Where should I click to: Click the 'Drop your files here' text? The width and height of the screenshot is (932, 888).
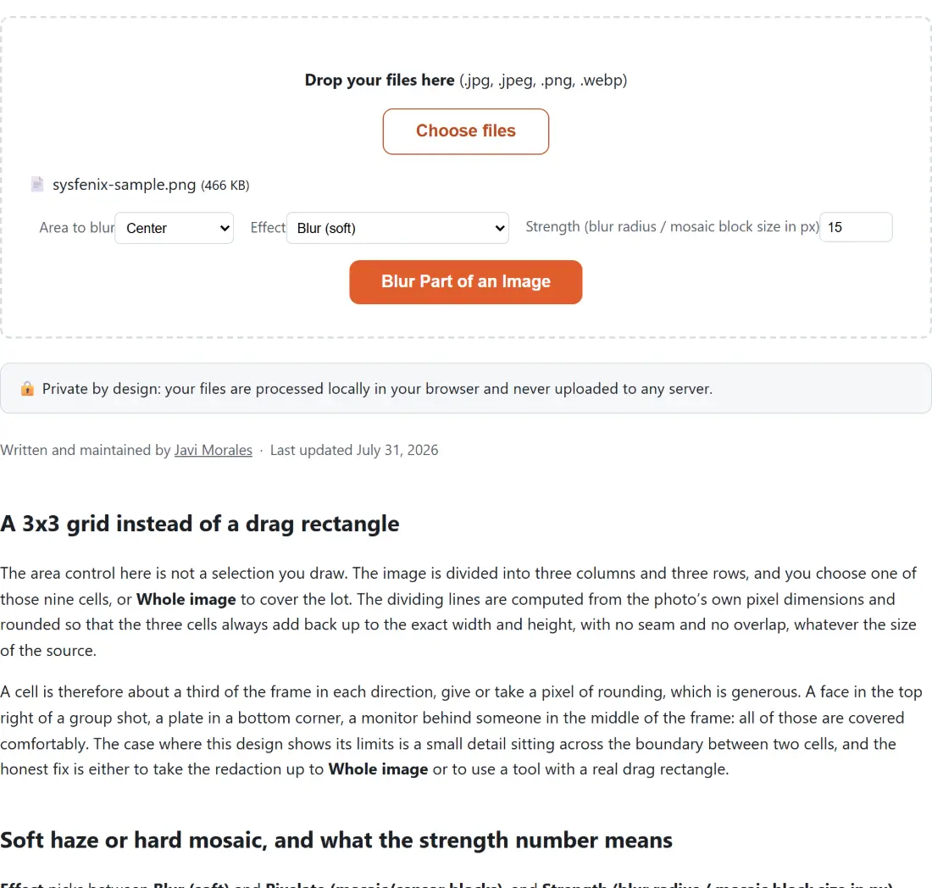click(x=380, y=80)
